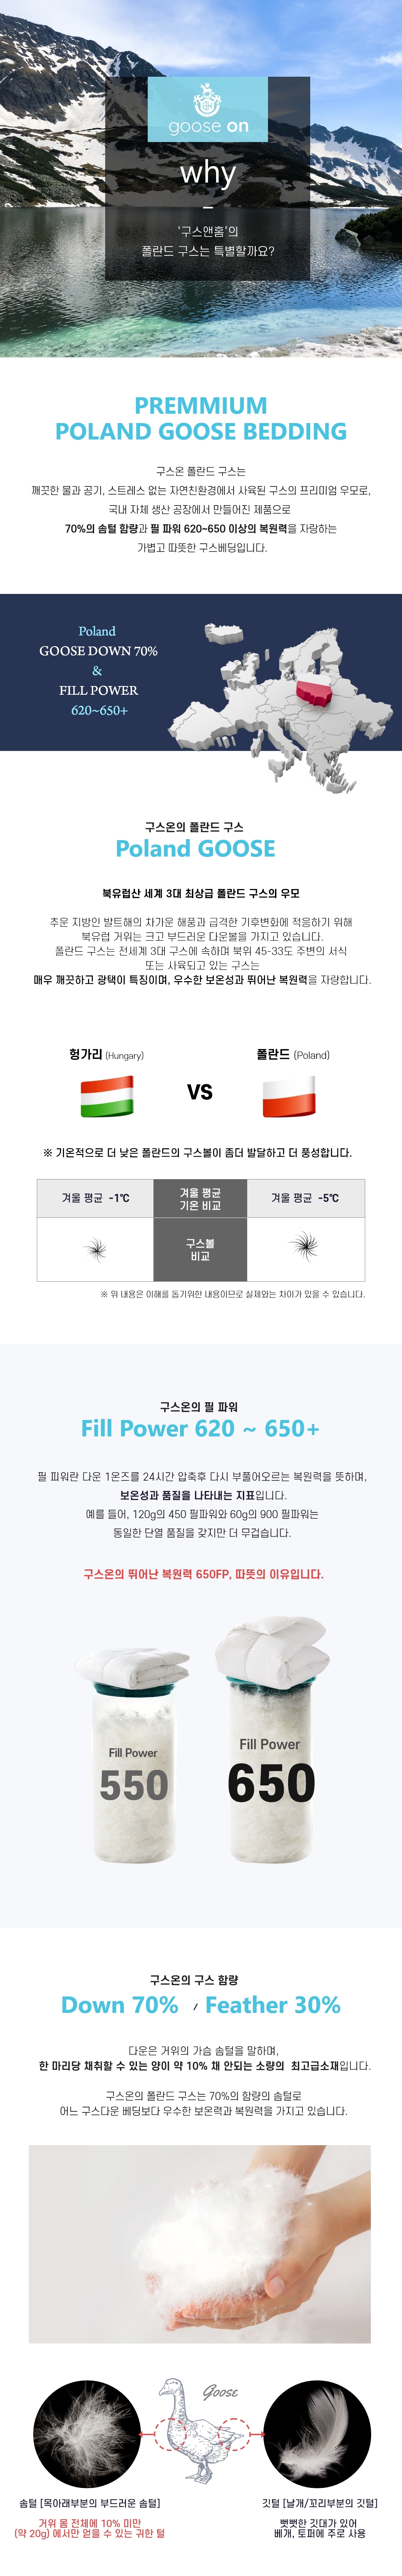Click the gray 구스볼 비교 cell

(200, 1249)
